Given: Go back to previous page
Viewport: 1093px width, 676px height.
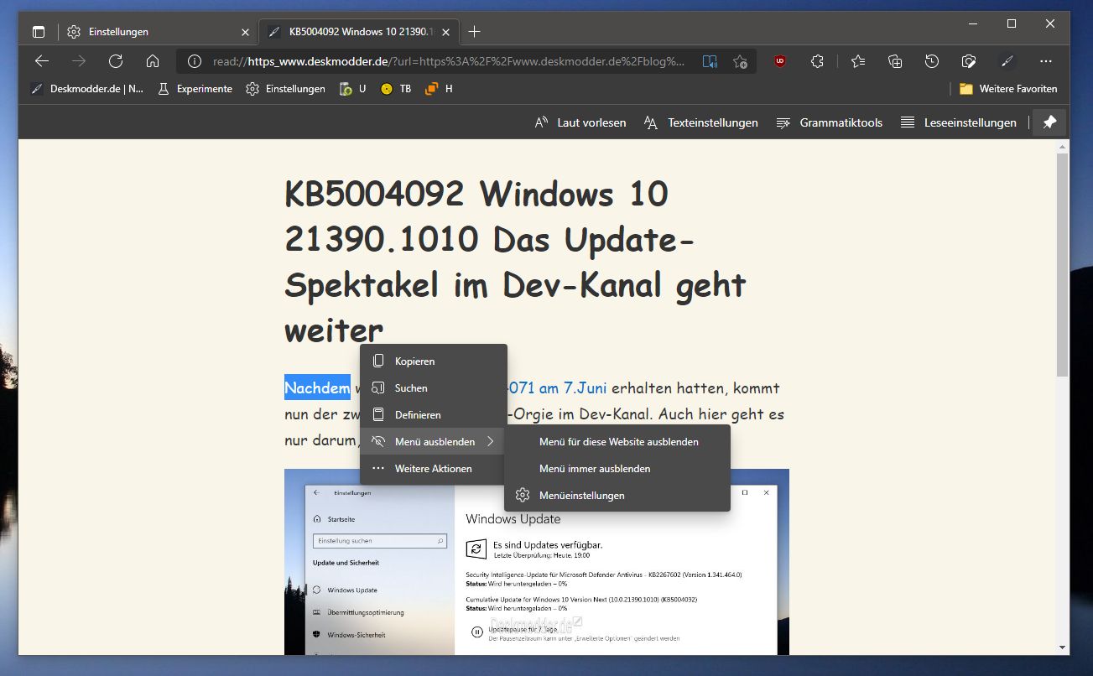Looking at the screenshot, I should tap(42, 61).
